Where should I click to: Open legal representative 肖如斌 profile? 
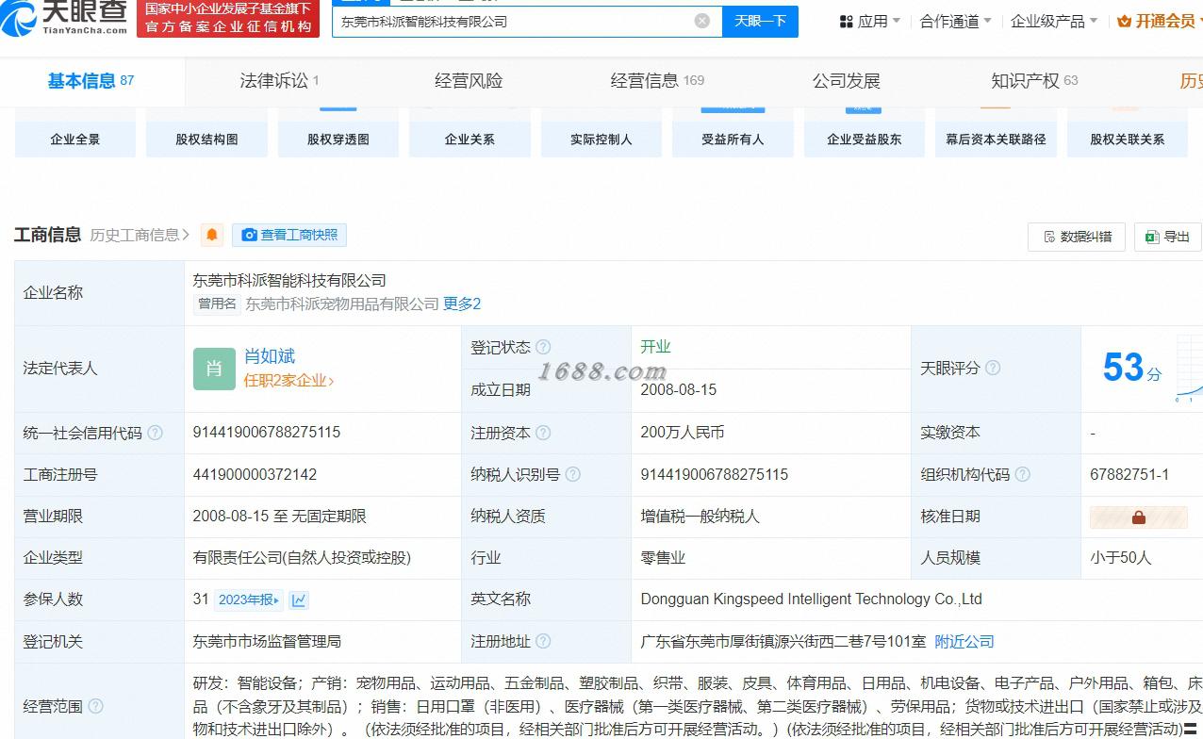click(270, 356)
